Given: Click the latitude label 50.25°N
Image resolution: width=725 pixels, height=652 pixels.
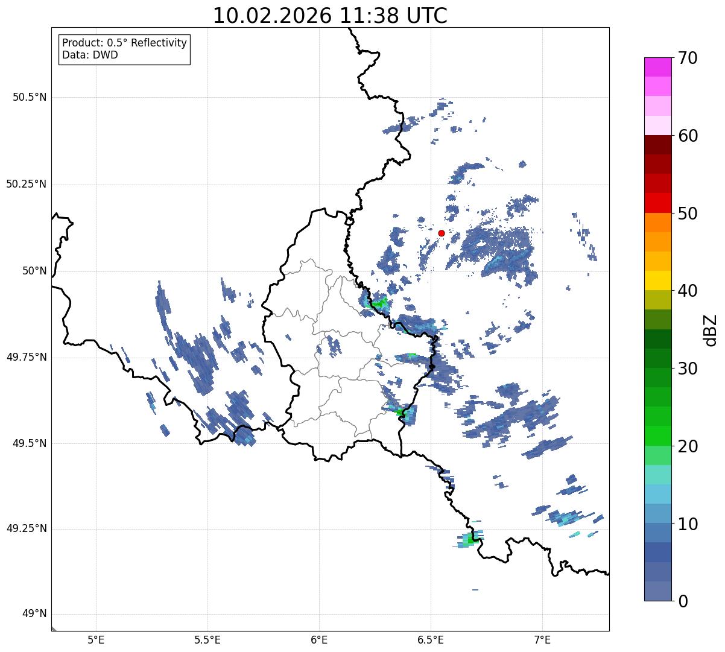Looking at the screenshot, I should (x=27, y=184).
